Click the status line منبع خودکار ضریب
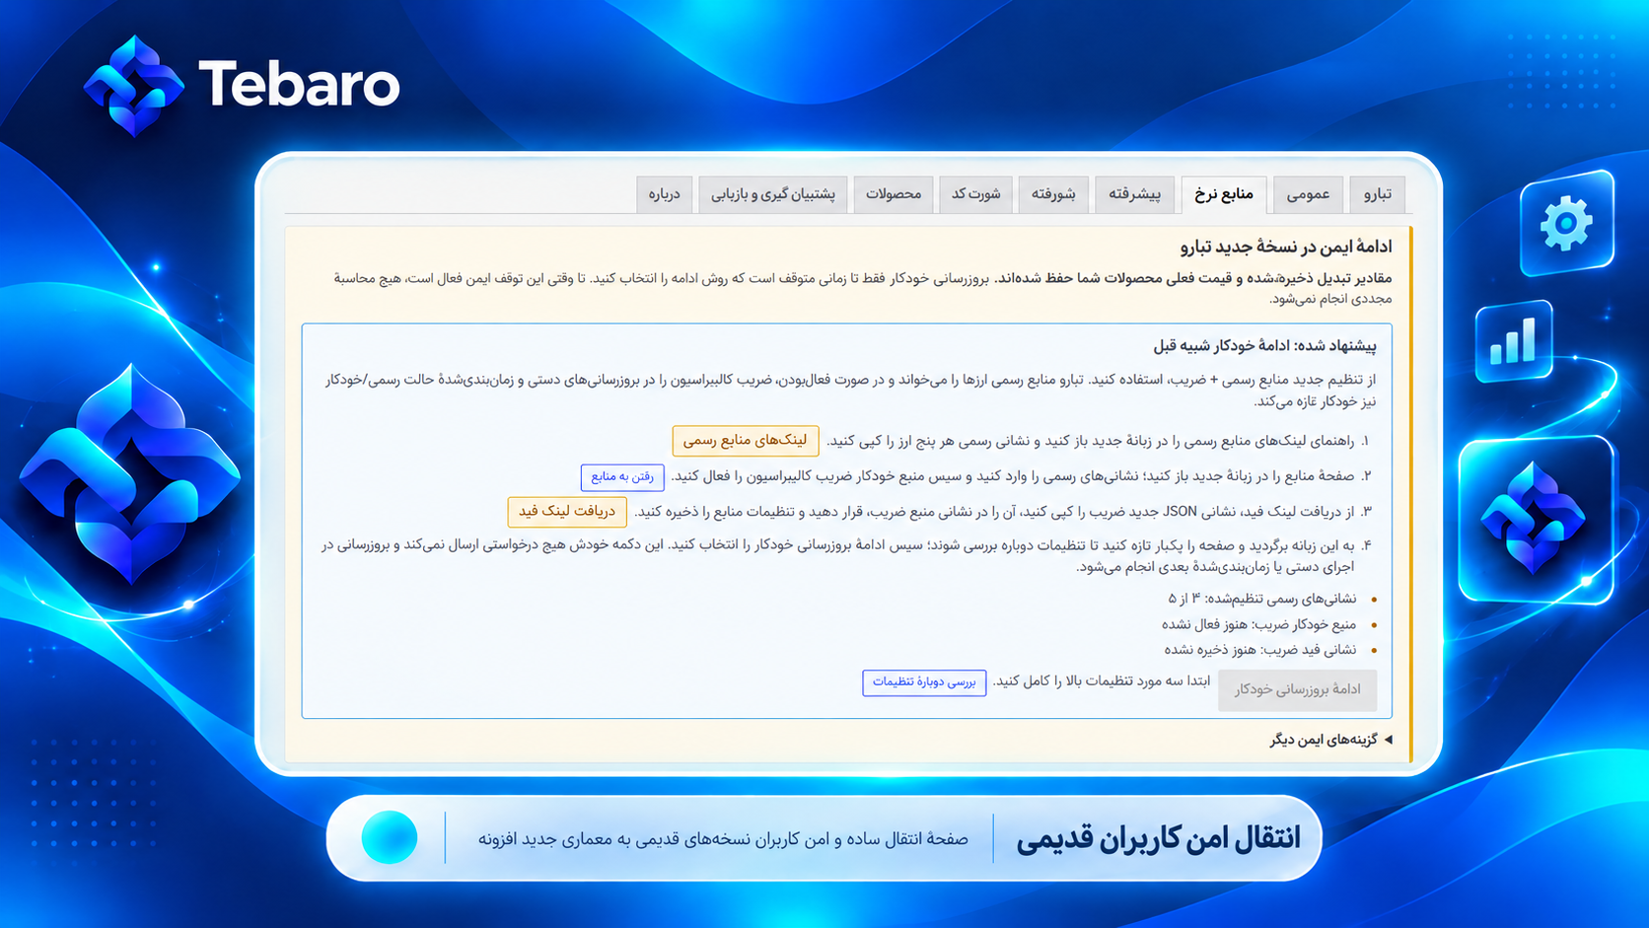 1258,624
